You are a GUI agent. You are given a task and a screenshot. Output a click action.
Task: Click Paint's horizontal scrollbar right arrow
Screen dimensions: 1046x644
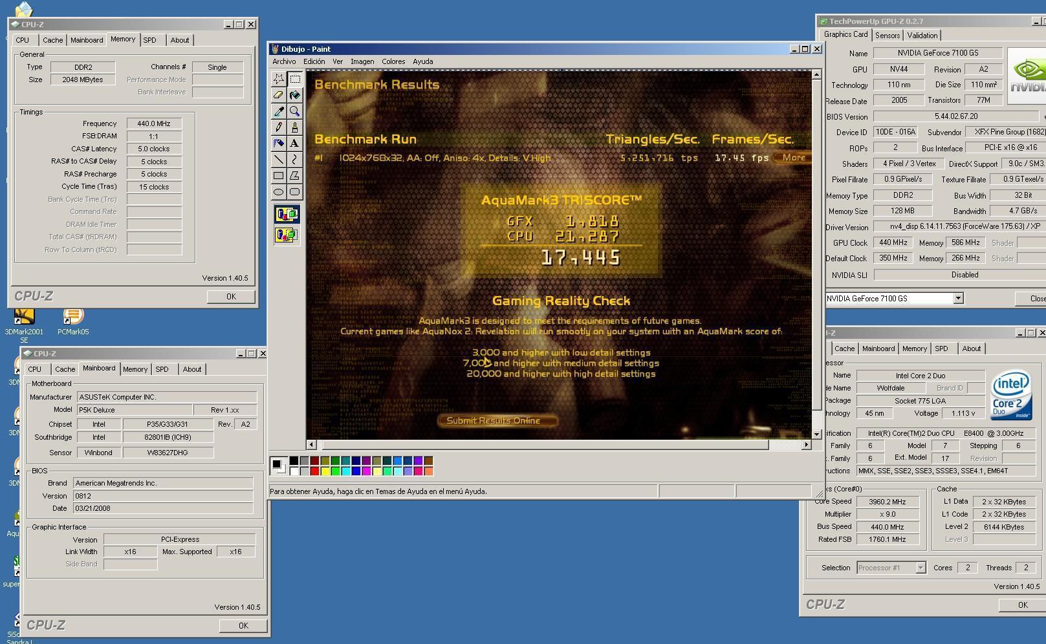click(x=806, y=444)
